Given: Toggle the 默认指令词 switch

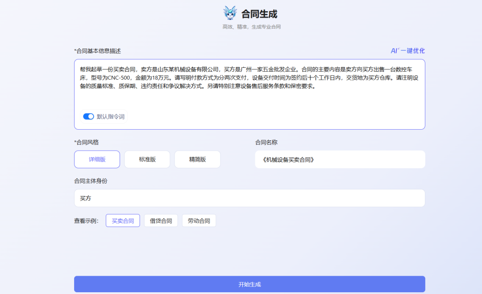Looking at the screenshot, I should (88, 117).
